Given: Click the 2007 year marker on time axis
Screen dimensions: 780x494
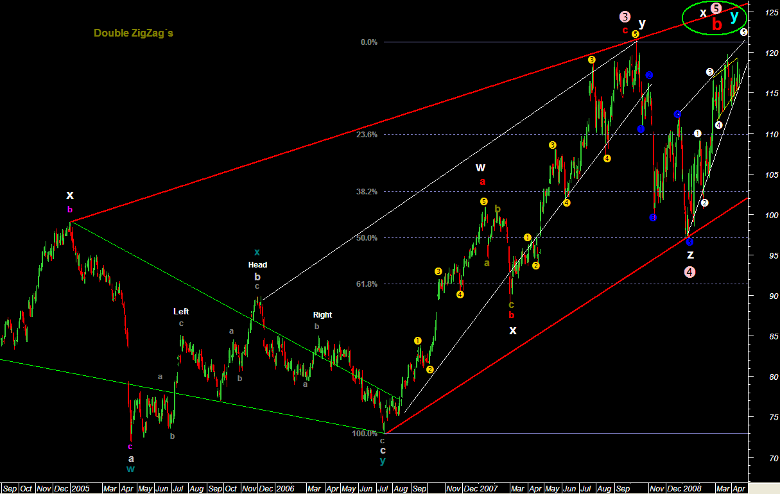Looking at the screenshot, I should (489, 488).
